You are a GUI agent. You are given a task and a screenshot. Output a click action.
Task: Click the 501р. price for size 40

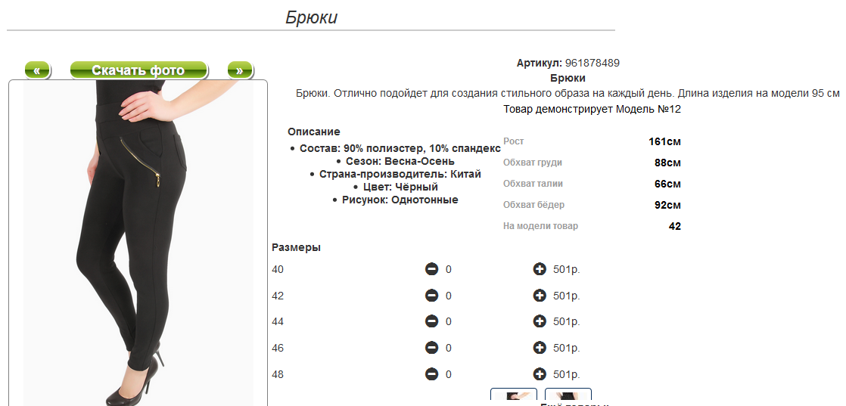[x=567, y=269]
